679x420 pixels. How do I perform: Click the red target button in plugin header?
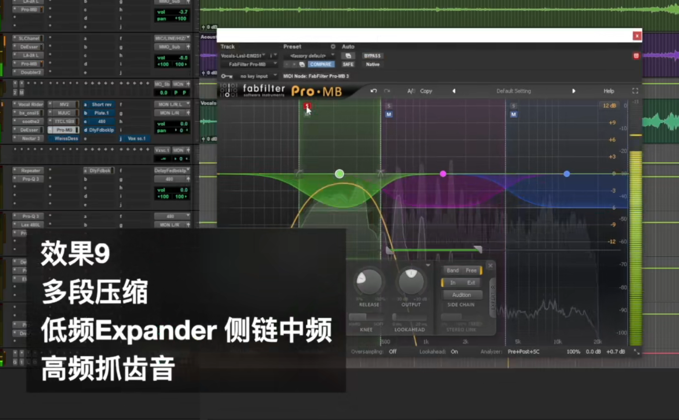coord(636,56)
